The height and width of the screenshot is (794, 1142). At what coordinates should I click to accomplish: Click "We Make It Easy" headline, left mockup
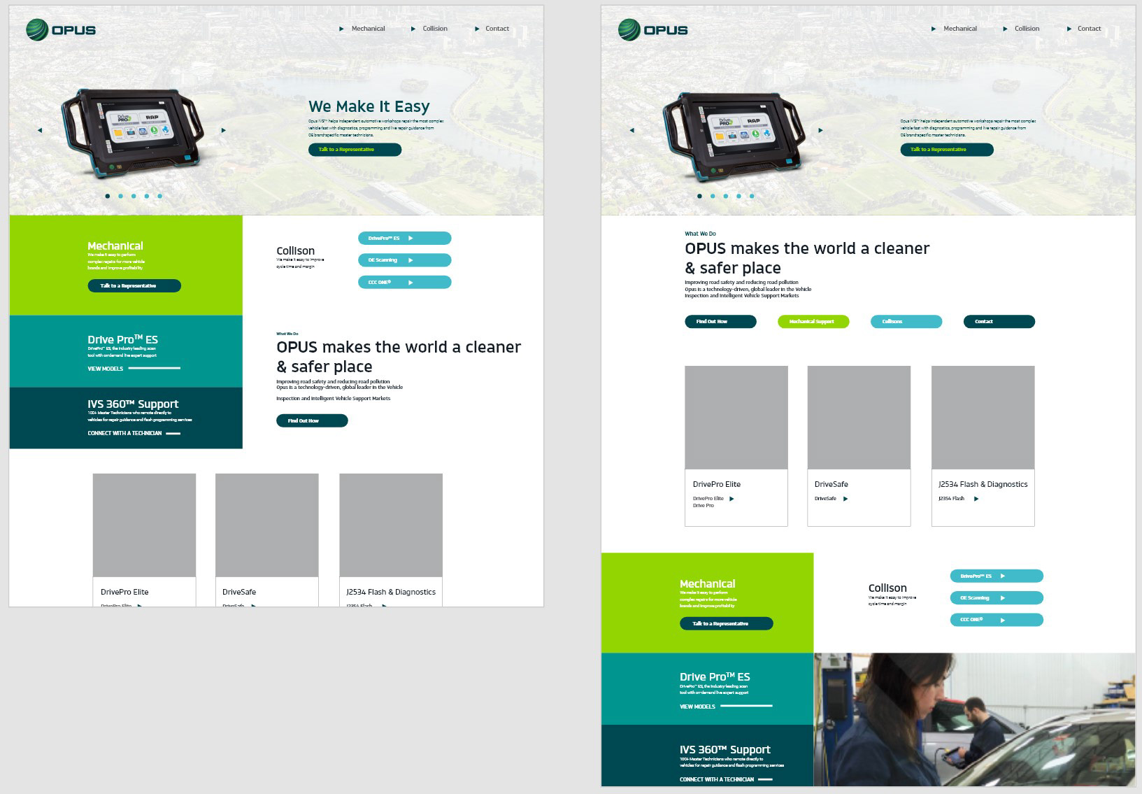tap(369, 106)
